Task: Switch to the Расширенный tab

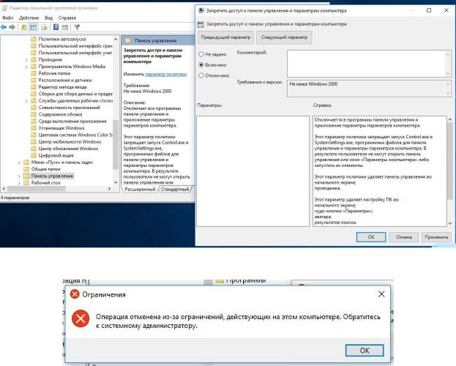Action: click(x=140, y=189)
